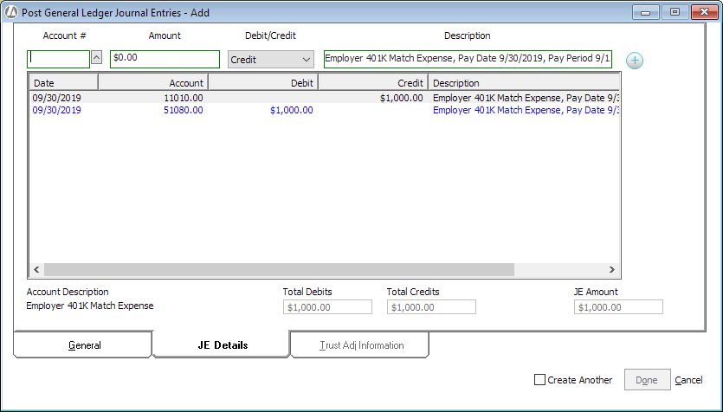723x412 pixels.
Task: Open the Trust Adj Information tab
Action: click(x=361, y=345)
